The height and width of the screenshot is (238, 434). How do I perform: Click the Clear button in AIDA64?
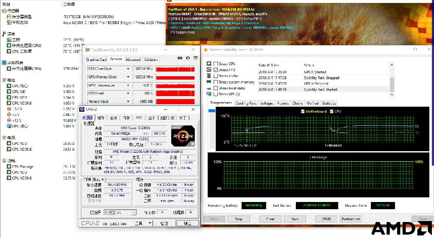point(270,219)
